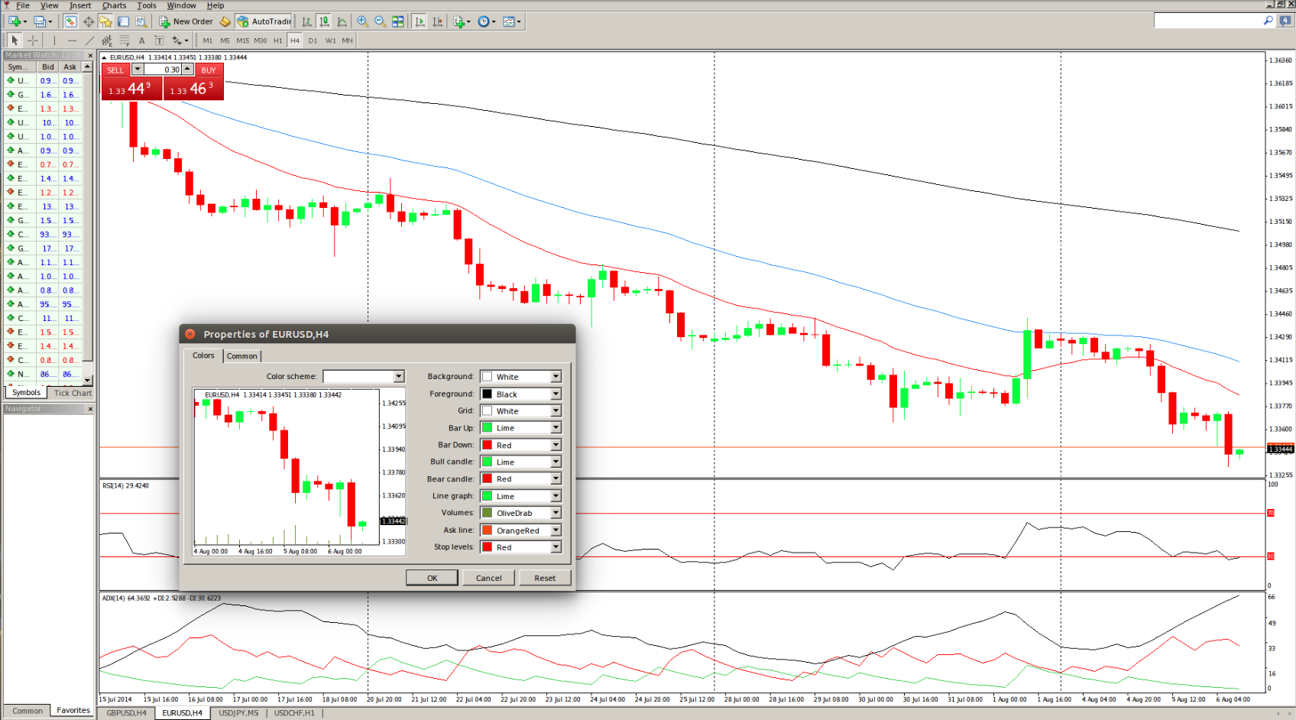
Task: Select the Crosshair cursor tool
Action: tap(33, 41)
